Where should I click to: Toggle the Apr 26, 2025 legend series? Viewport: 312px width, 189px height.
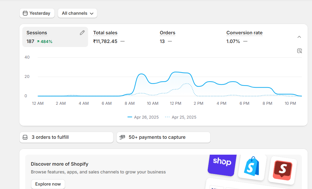pyautogui.click(x=143, y=117)
